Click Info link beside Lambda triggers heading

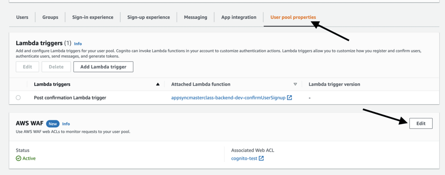pos(78,44)
